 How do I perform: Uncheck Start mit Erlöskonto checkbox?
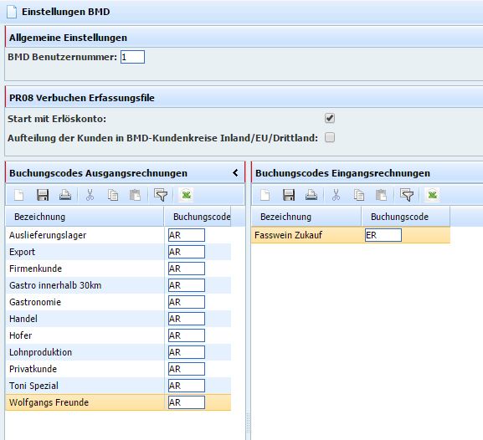coord(330,118)
